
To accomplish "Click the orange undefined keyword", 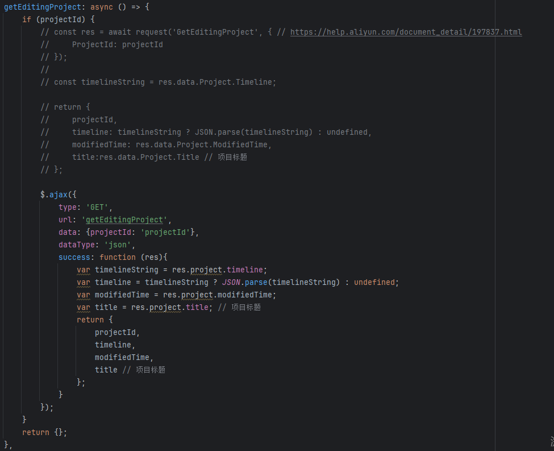I will point(374,282).
